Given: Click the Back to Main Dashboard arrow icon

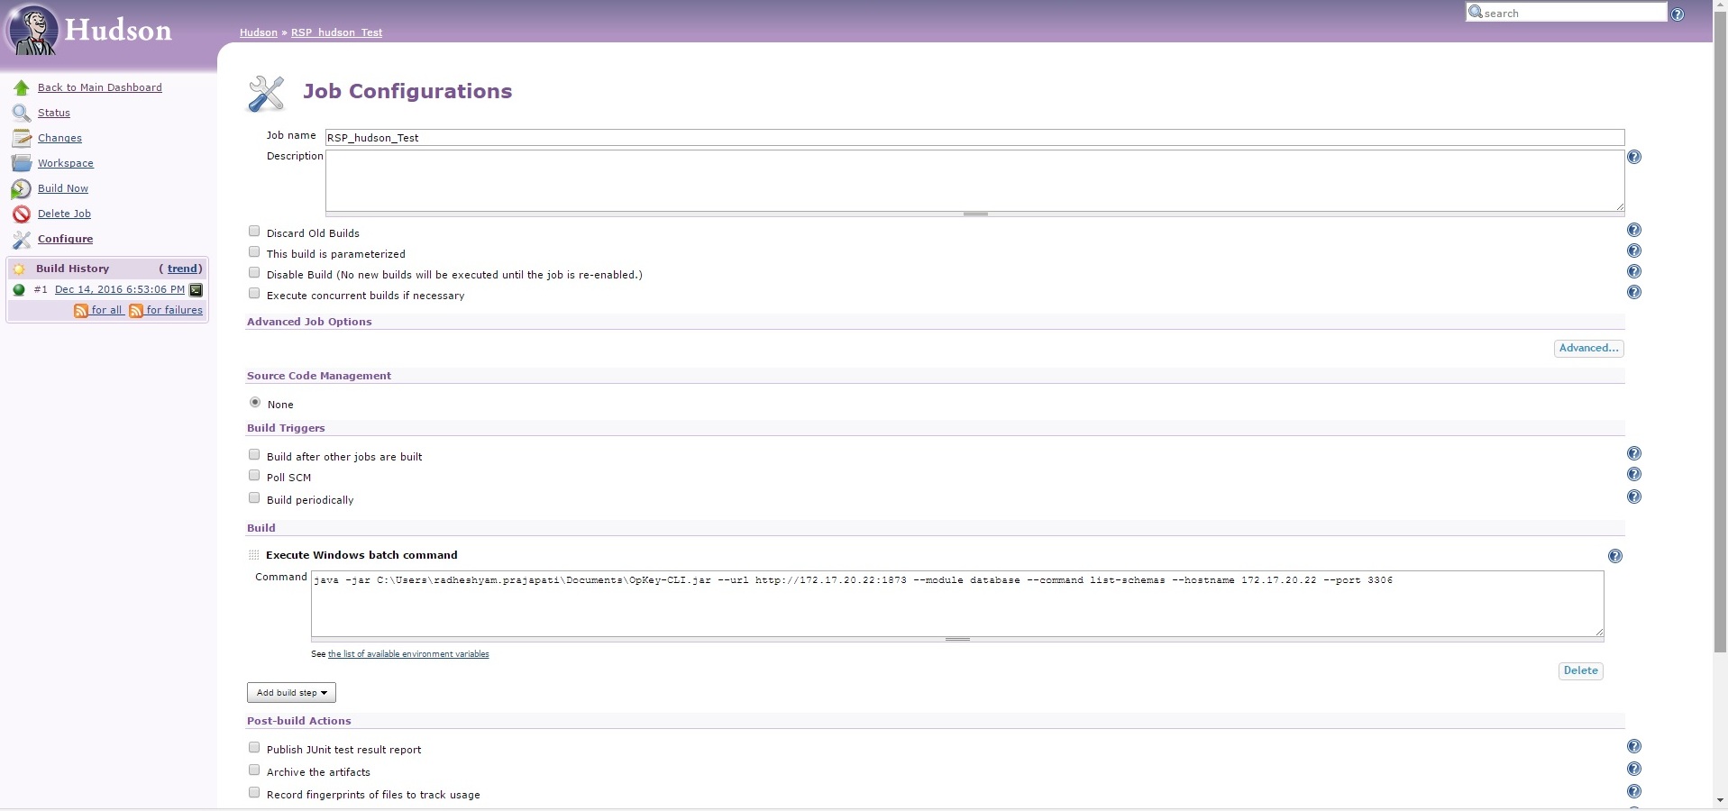Looking at the screenshot, I should tap(22, 88).
